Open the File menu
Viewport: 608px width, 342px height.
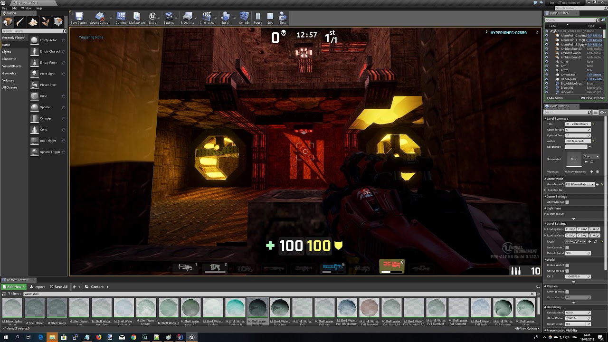5,8
